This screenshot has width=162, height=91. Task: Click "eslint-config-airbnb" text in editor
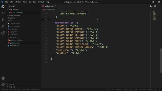[x=69, y=29]
